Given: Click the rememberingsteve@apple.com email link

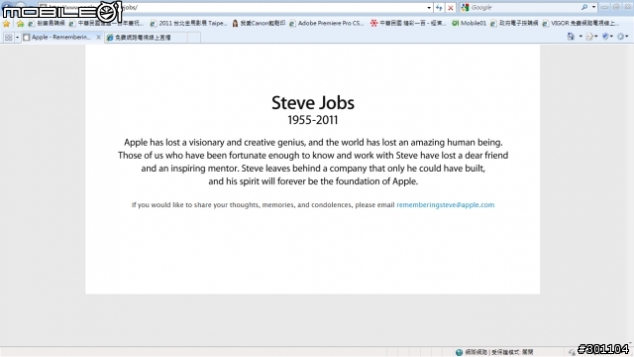Looking at the screenshot, I should coord(445,205).
